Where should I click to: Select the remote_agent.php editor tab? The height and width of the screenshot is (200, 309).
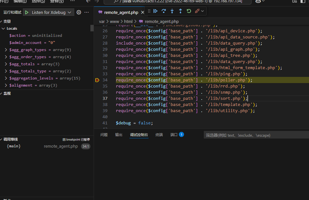[121, 12]
